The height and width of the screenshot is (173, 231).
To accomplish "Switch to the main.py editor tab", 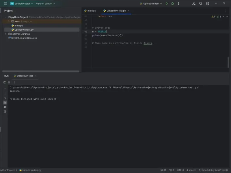I will coord(90,11).
